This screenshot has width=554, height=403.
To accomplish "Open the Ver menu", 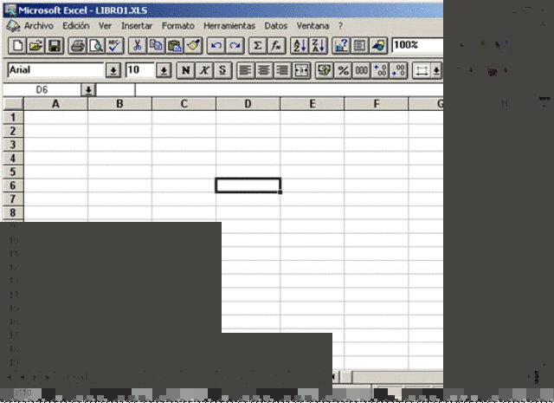I will (x=105, y=26).
